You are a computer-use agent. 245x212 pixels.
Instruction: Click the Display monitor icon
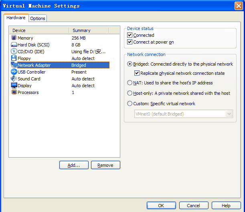[x=14, y=86]
